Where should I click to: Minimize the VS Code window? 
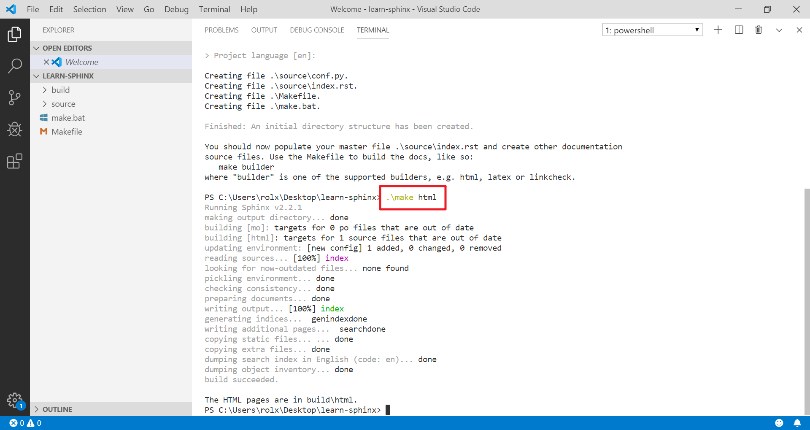click(738, 9)
